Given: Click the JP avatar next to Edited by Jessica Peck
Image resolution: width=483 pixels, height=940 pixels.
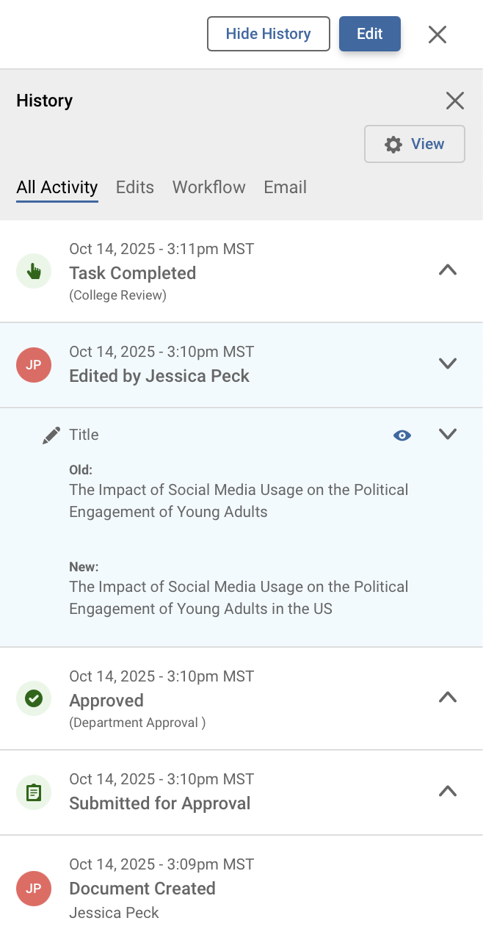Looking at the screenshot, I should 33,365.
